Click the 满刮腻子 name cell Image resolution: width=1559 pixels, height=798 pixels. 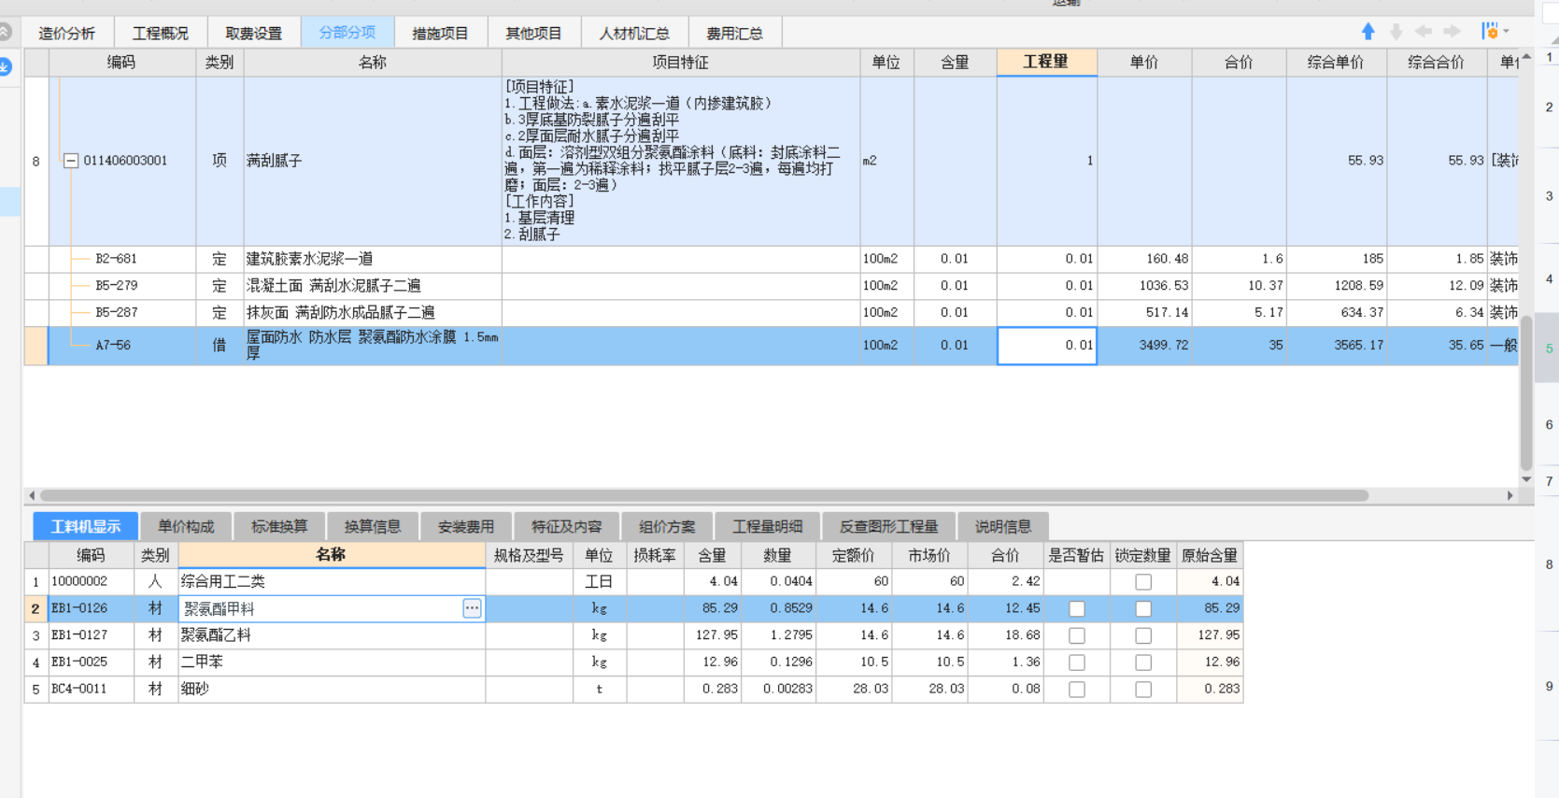[373, 161]
